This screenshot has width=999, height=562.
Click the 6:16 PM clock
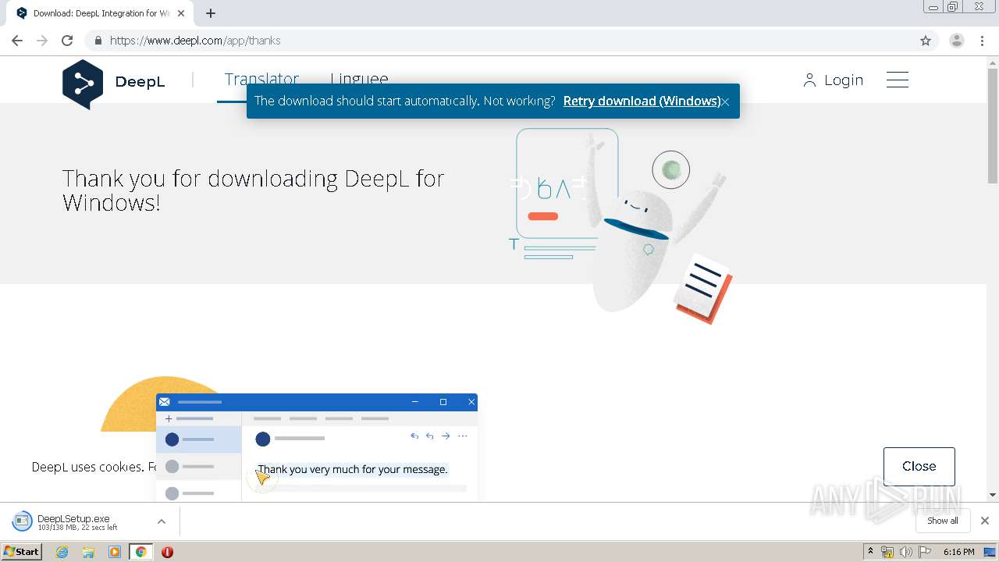point(958,552)
